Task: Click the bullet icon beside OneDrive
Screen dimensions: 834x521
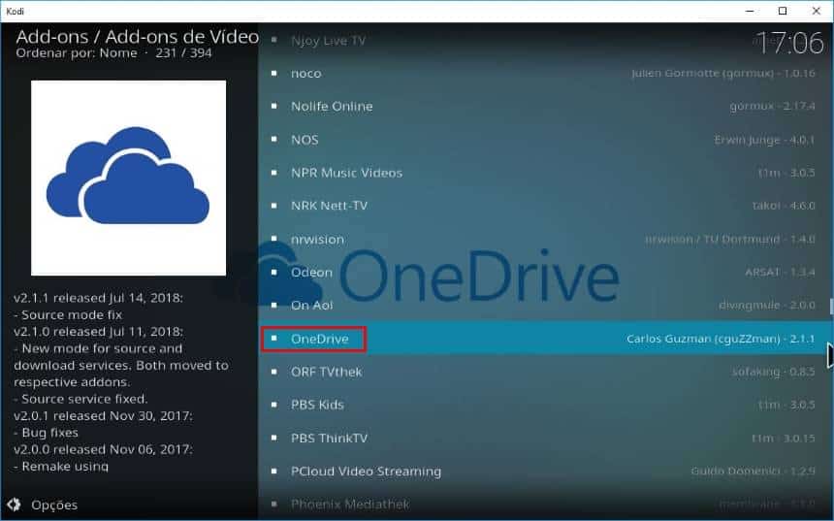Action: coord(273,338)
